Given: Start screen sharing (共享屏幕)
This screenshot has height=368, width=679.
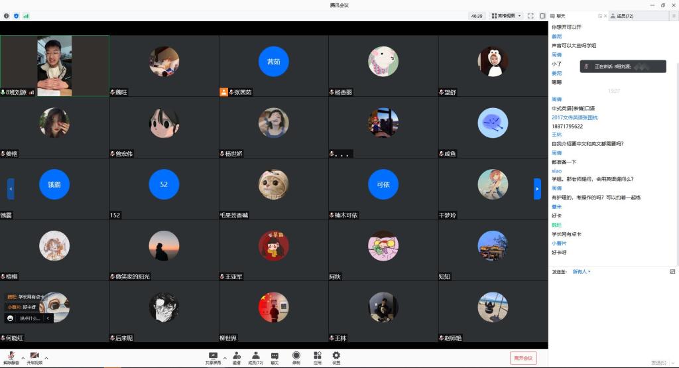Looking at the screenshot, I should [213, 357].
